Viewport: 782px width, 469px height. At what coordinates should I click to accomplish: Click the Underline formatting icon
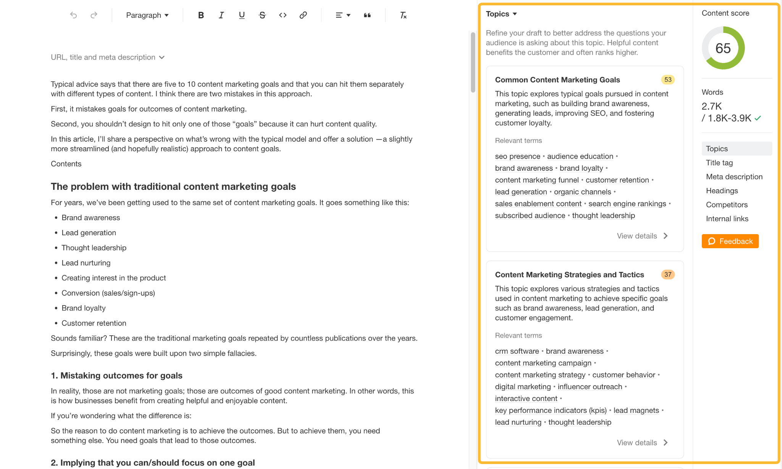click(242, 15)
